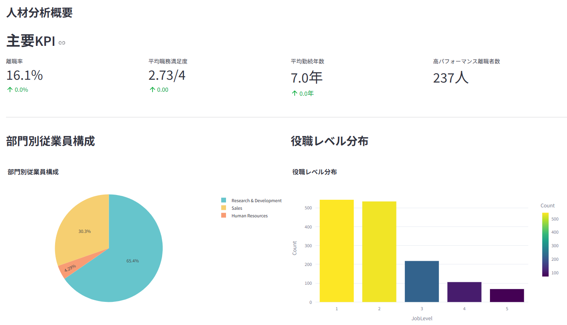Select the 65.4% slice of the pie chart
The width and height of the screenshot is (567, 325).
tap(132, 261)
